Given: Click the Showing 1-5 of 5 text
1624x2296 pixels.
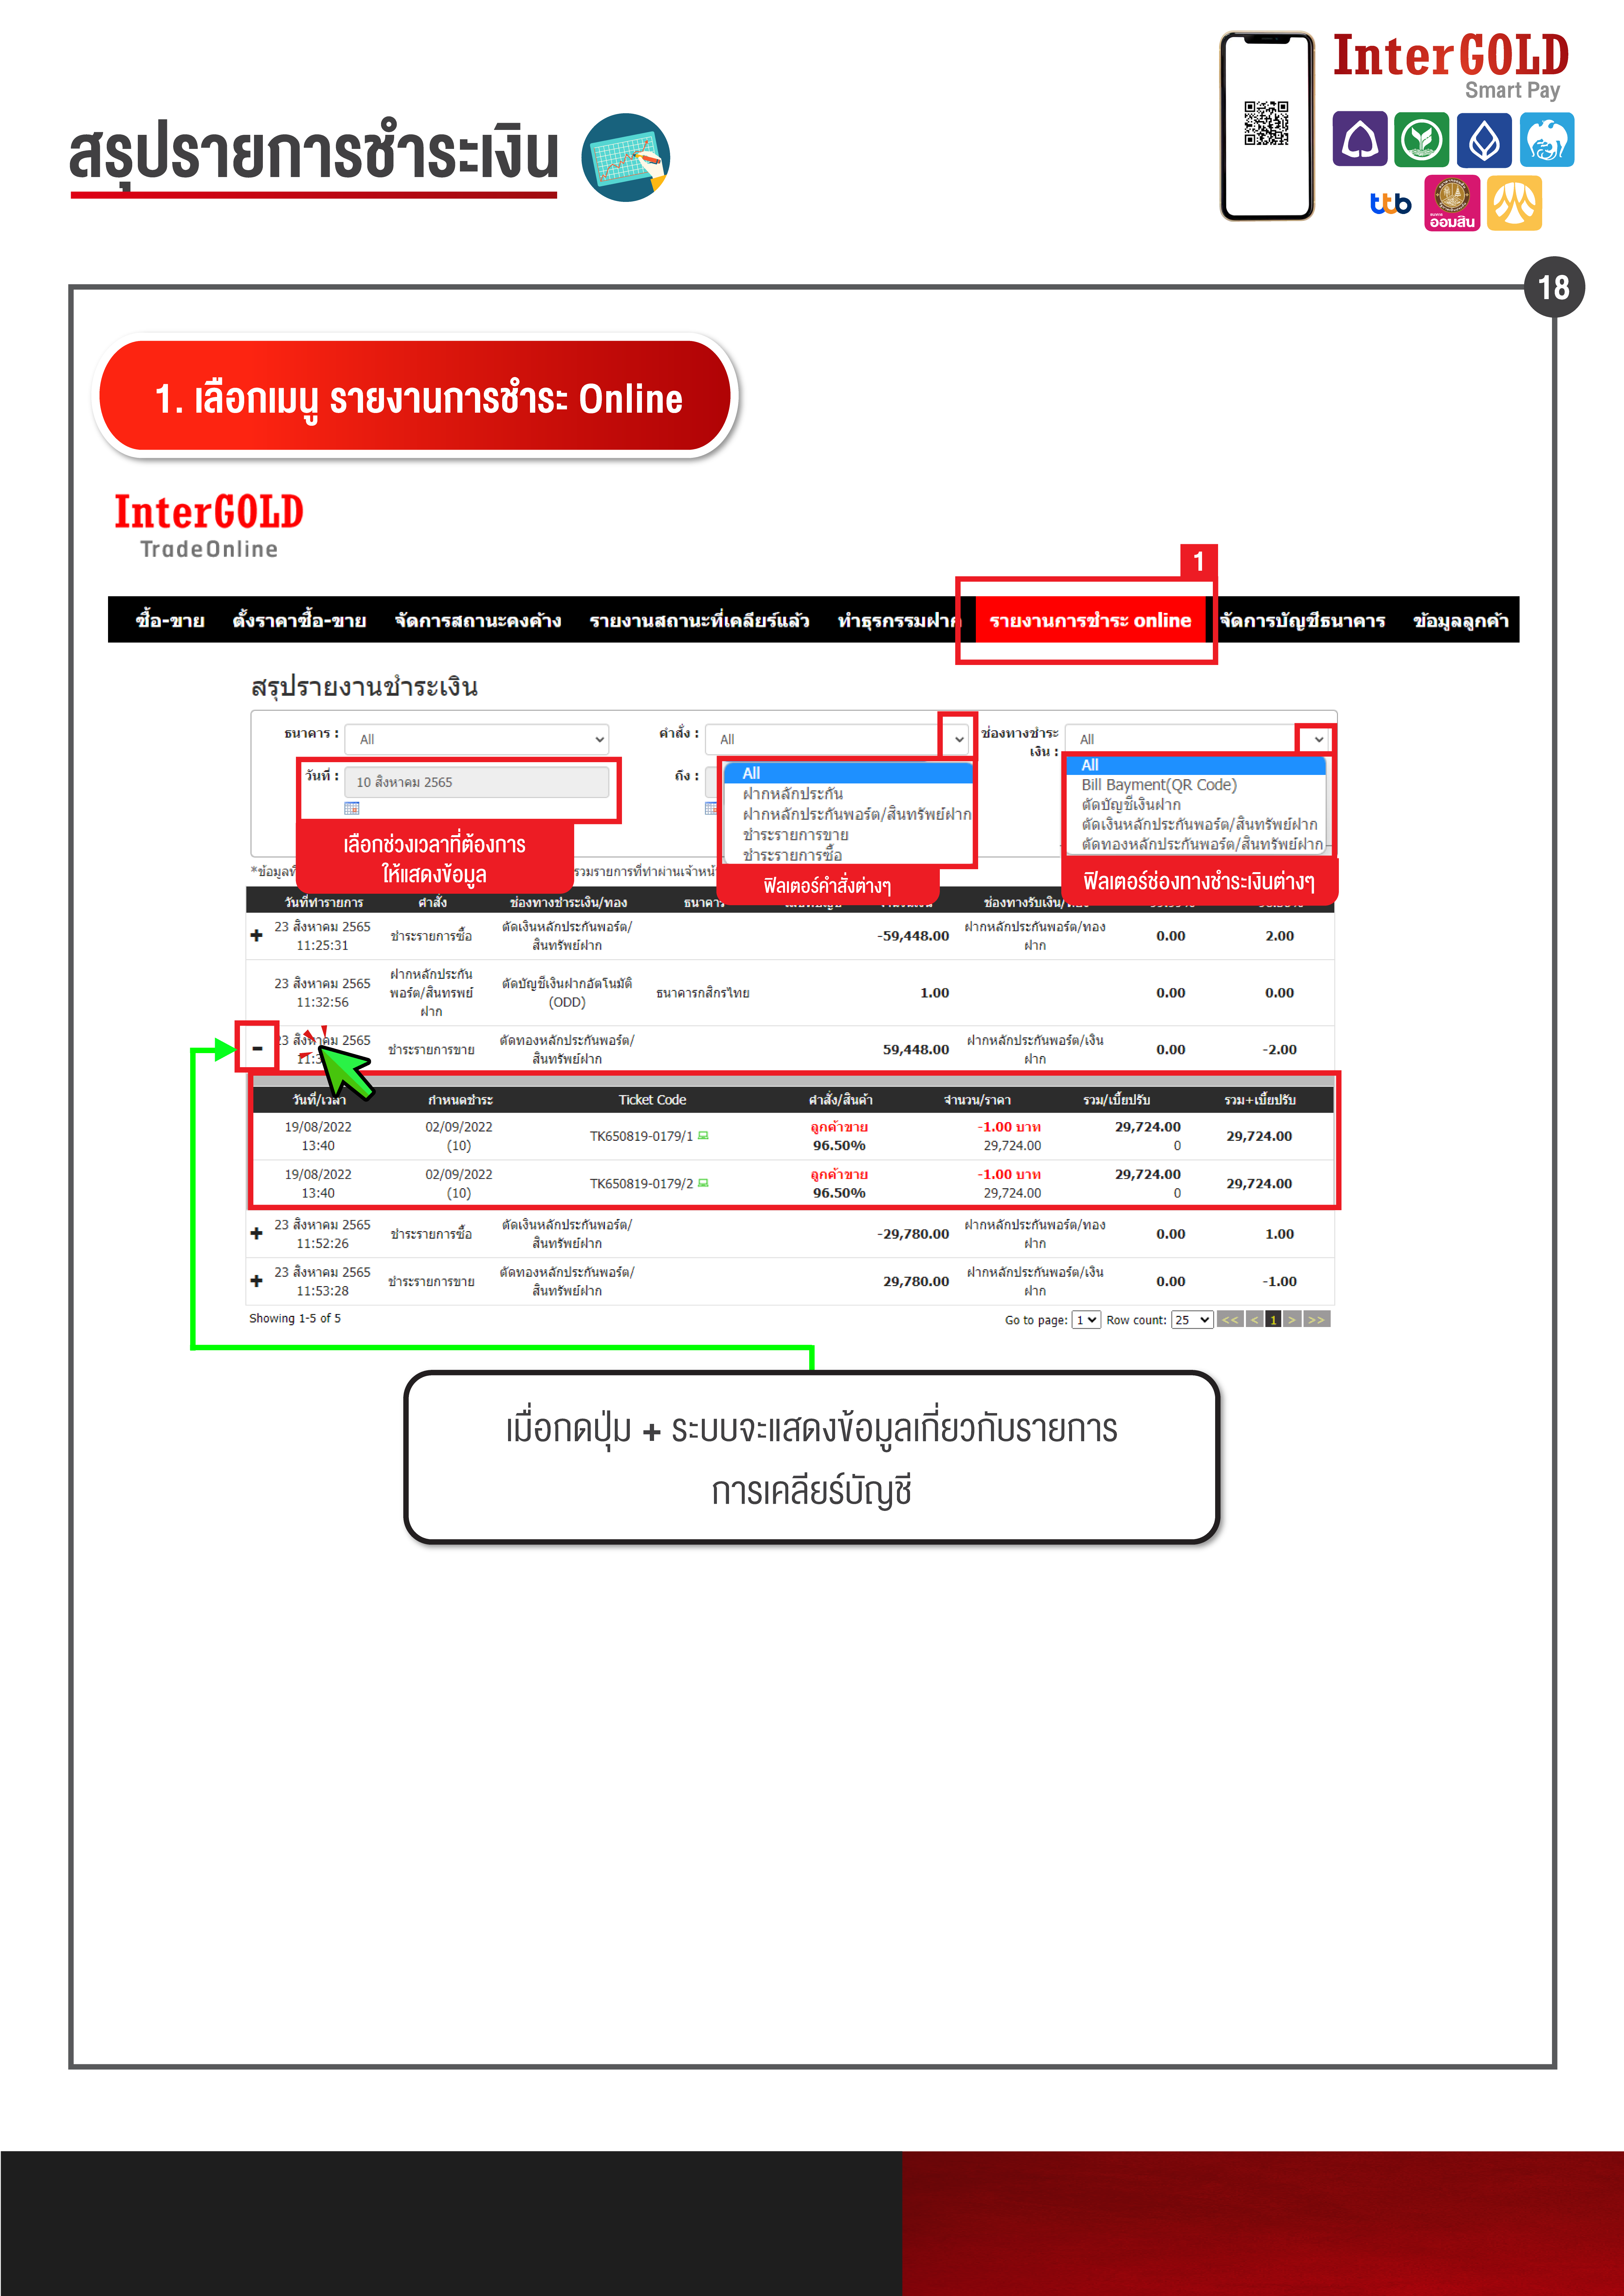Looking at the screenshot, I should click(295, 1318).
